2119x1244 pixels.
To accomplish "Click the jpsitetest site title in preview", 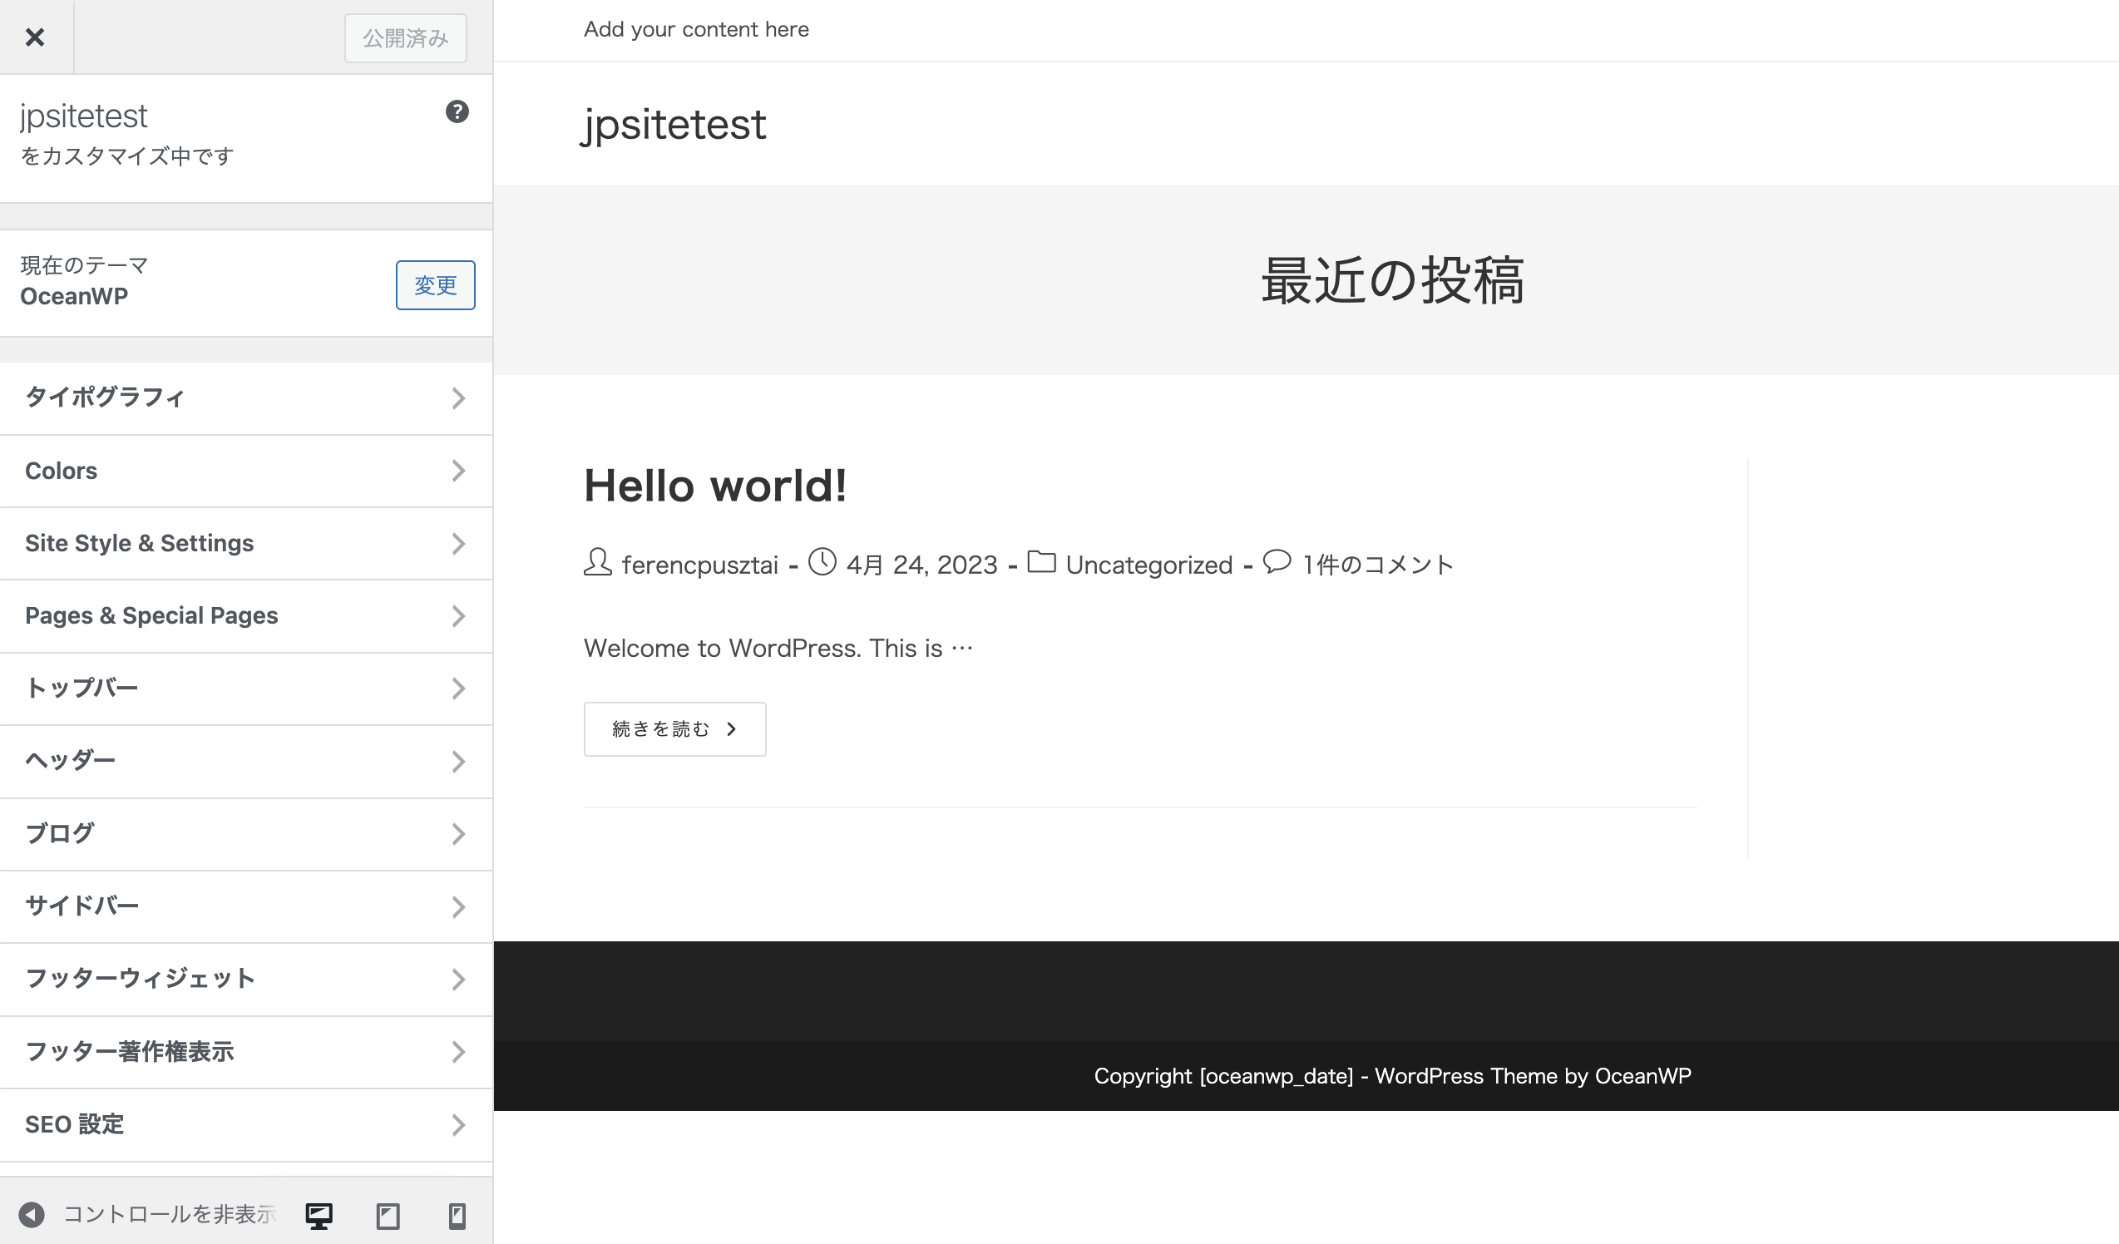I will click(x=674, y=125).
